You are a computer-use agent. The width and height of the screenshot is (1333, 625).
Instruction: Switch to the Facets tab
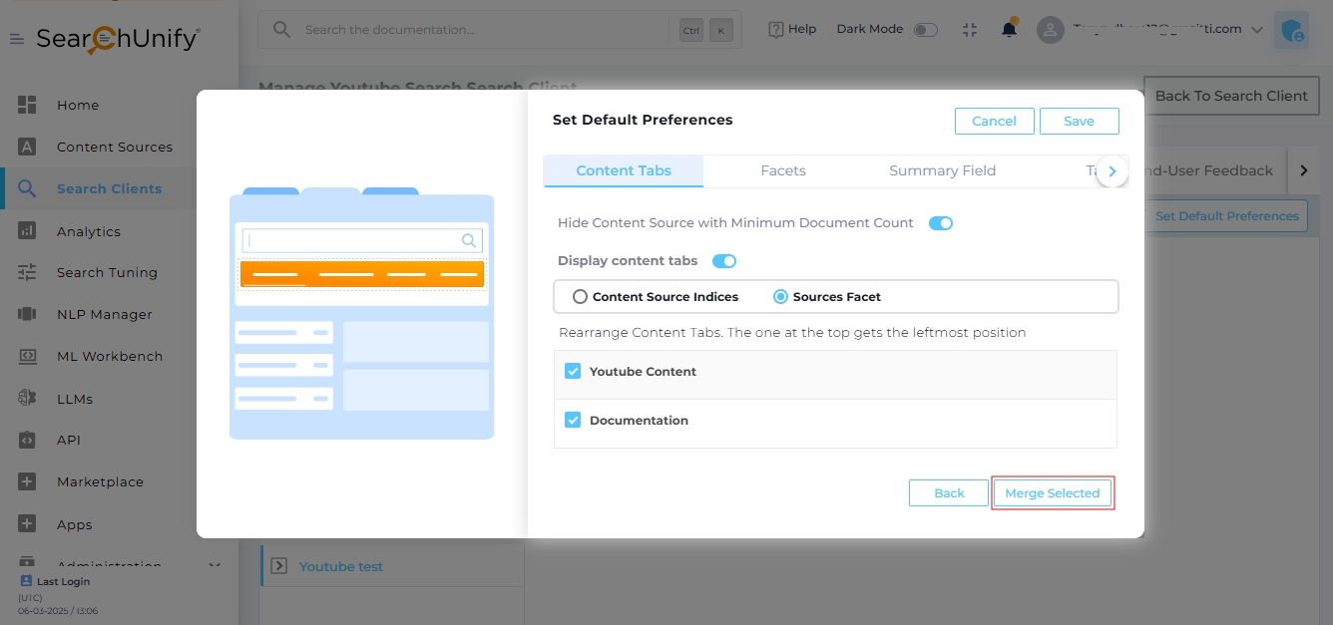point(782,170)
